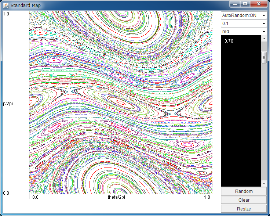Click the theta/2pi axis label
This screenshot has width=270, height=216.
pyautogui.click(x=116, y=197)
